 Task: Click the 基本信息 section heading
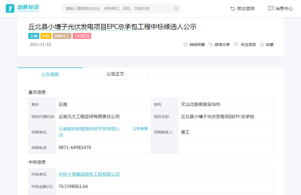[x=37, y=92]
